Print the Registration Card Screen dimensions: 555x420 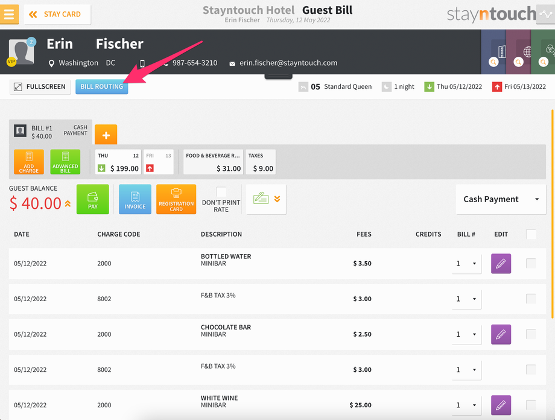pos(176,199)
